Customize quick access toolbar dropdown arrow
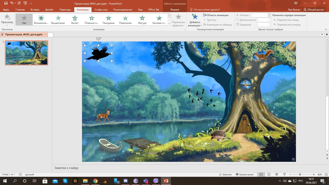Viewport: 329px width, 185px height. point(31,3)
